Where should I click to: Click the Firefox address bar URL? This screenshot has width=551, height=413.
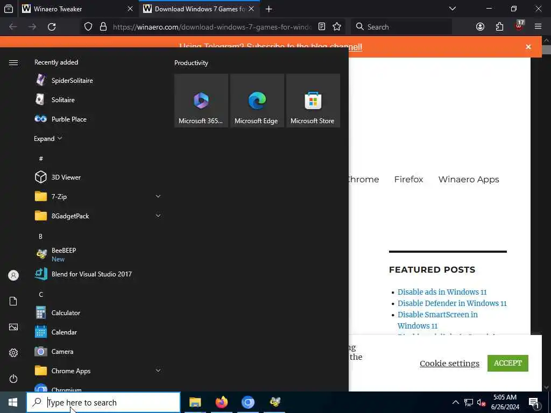(212, 27)
